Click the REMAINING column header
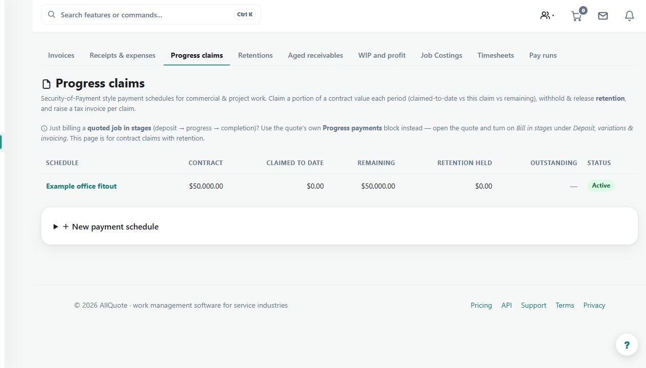 click(x=376, y=163)
